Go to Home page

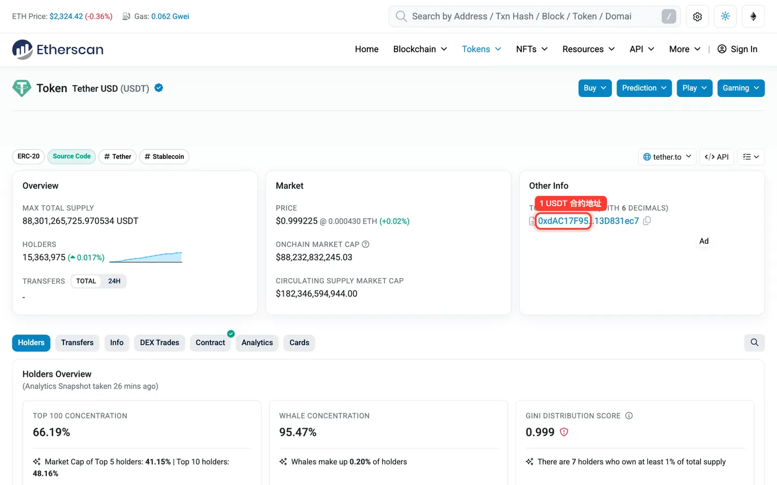coord(367,49)
